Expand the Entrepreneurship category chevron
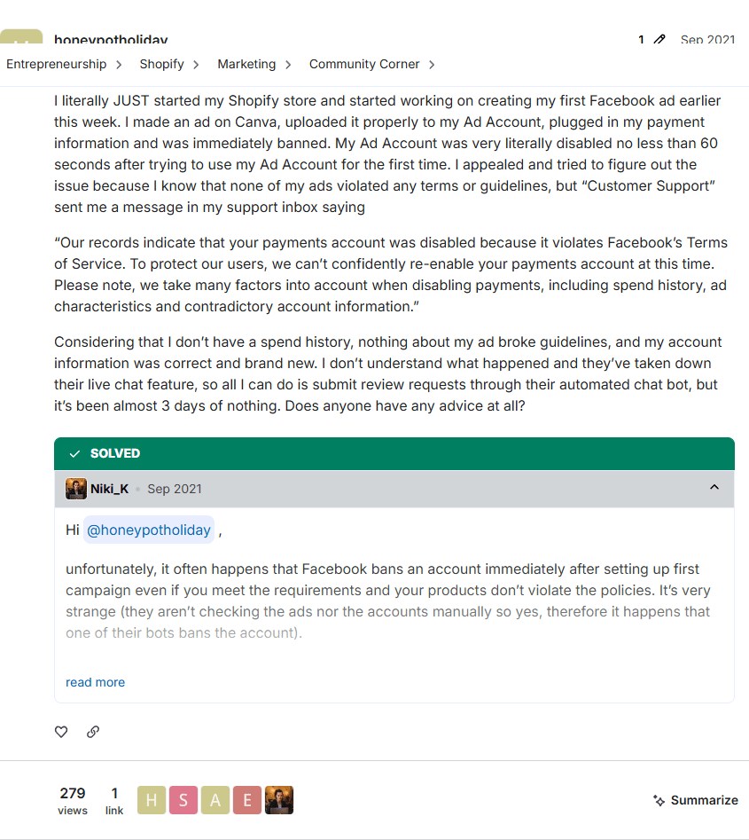The image size is (749, 840). 119,65
